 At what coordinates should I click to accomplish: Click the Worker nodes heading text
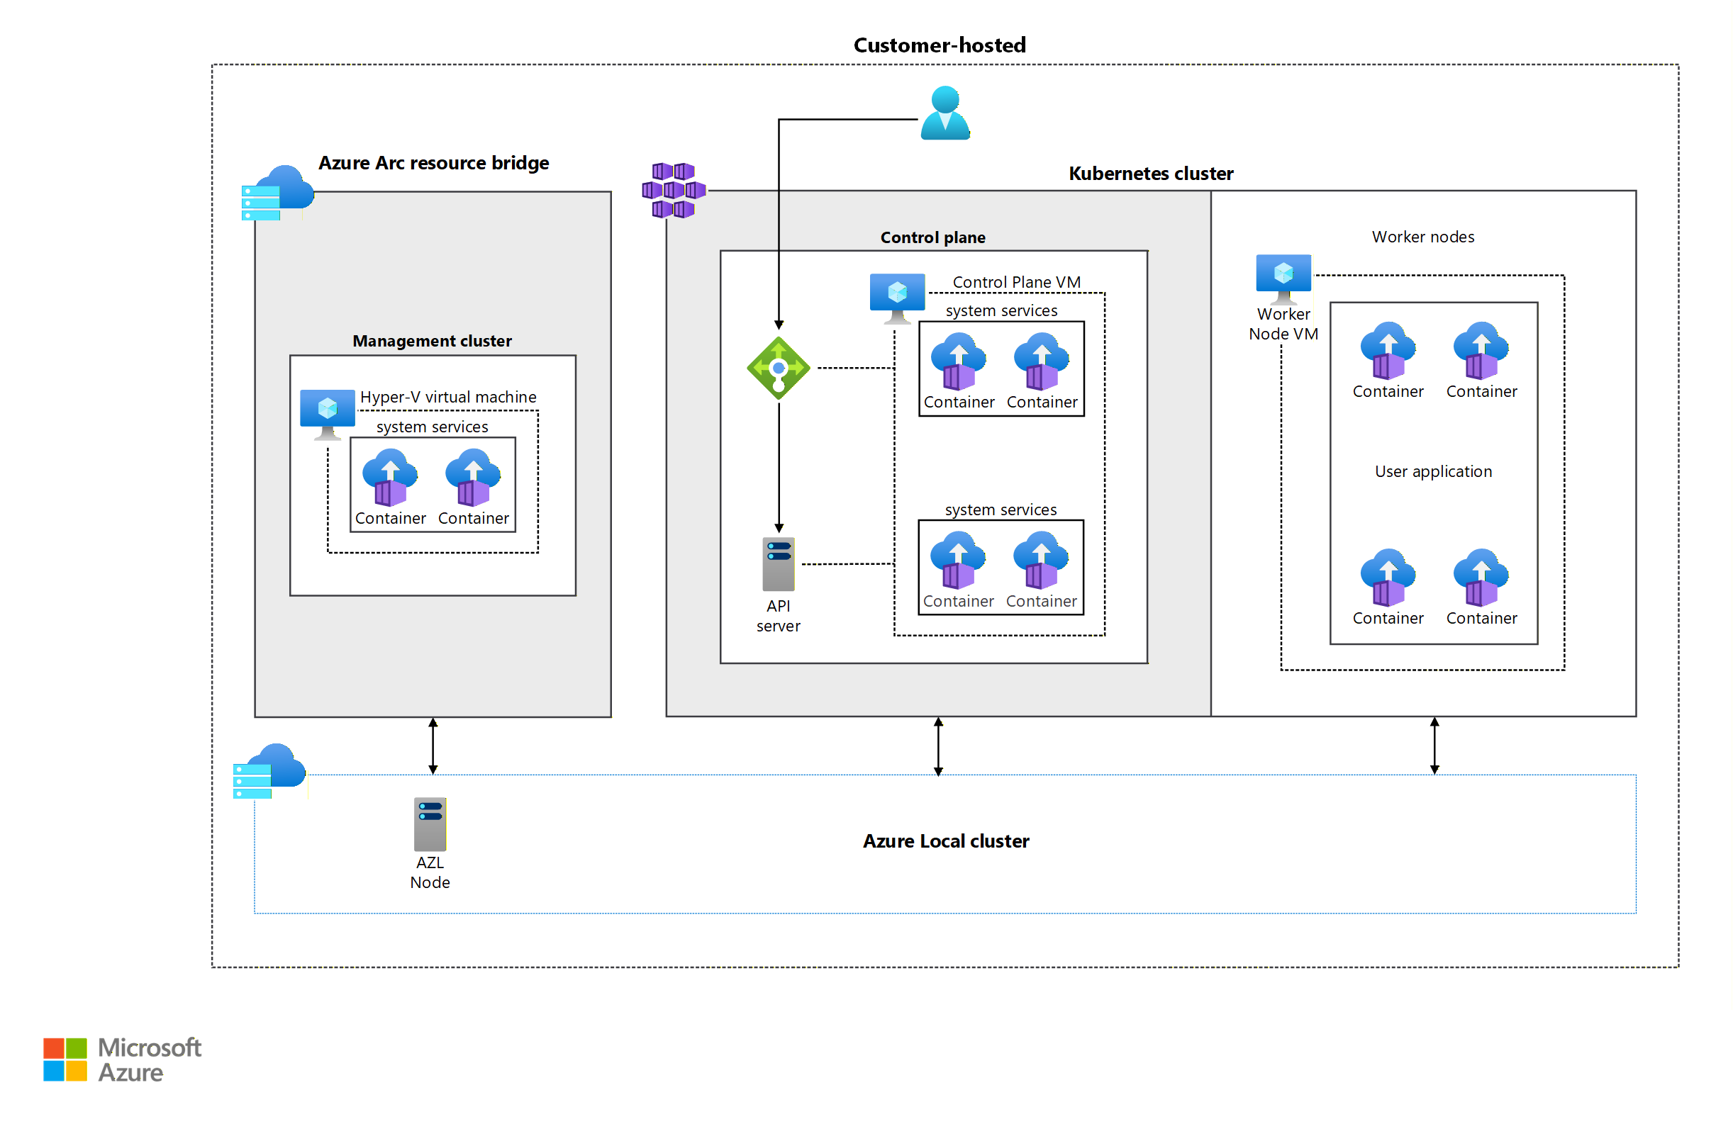1422,237
